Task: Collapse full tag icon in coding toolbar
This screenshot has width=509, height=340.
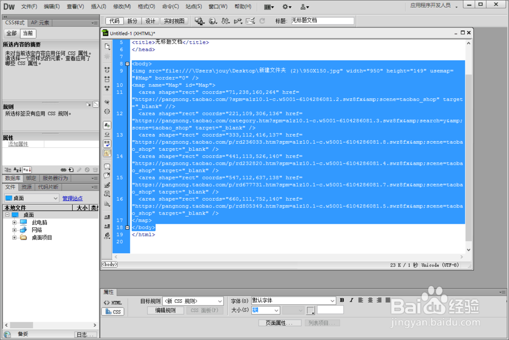Action: (x=107, y=69)
